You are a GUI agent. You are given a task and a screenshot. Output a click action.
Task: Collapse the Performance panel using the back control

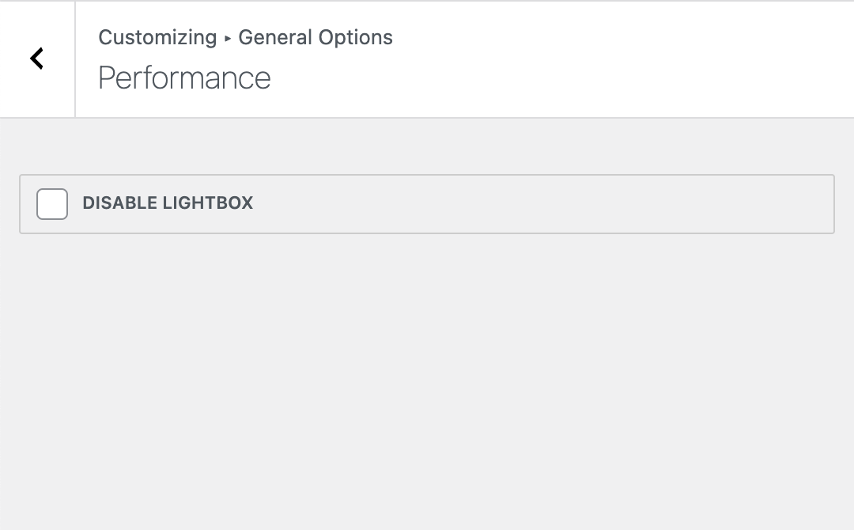36,59
